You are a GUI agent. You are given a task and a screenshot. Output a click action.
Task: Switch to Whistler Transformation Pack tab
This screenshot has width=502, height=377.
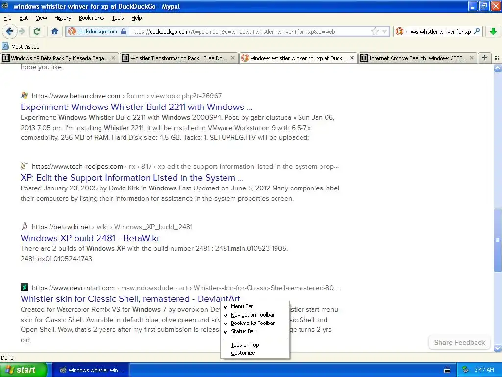click(179, 58)
